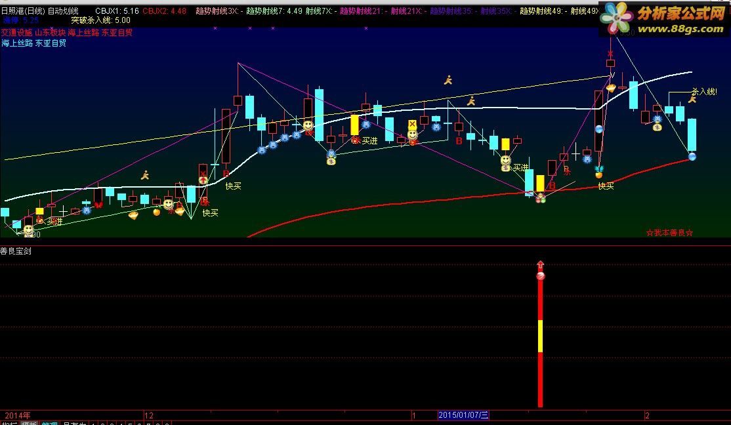Click the red 海上丝路 sector tag

(x=83, y=33)
